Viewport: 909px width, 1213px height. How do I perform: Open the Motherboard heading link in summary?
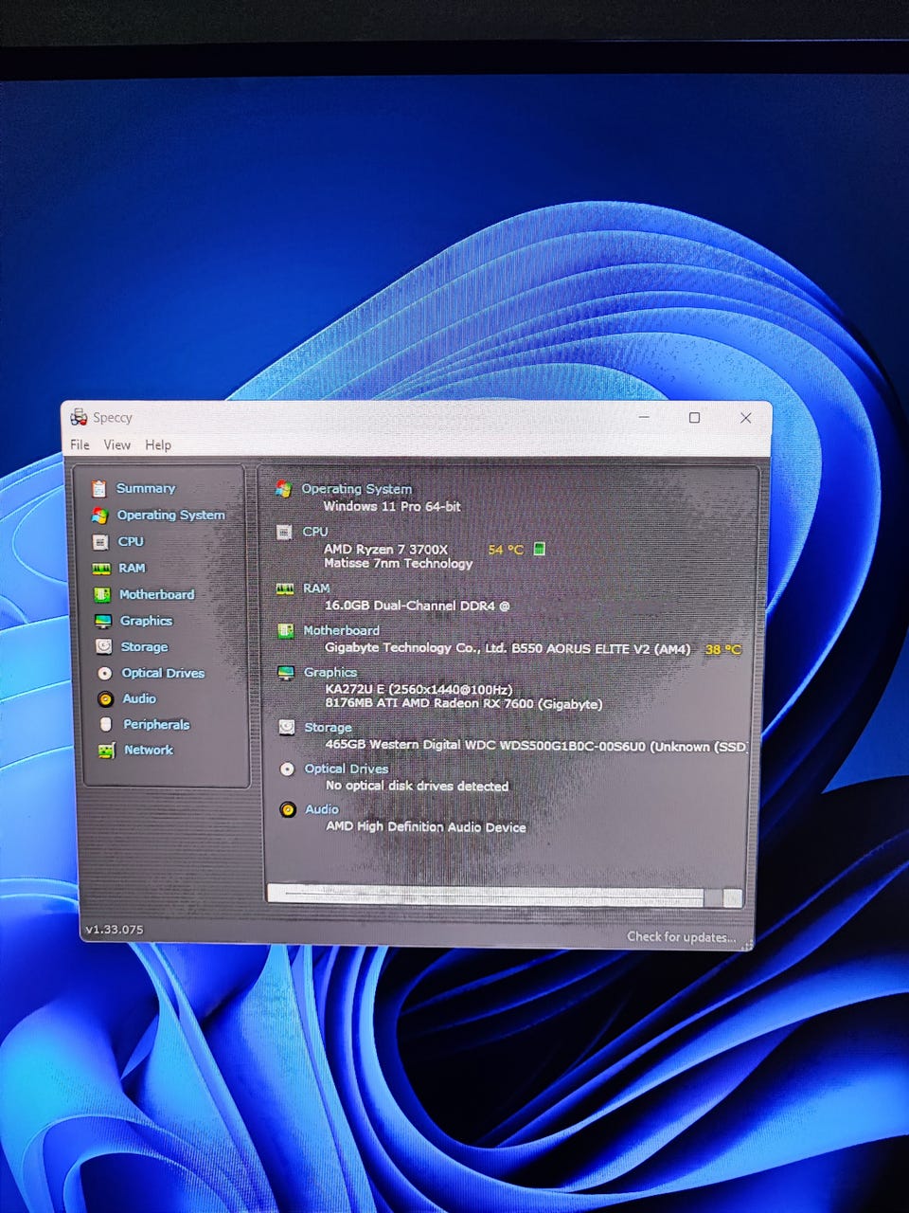click(x=341, y=630)
